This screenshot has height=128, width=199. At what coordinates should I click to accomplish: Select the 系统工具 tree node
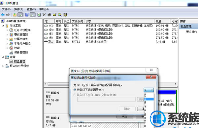(15, 26)
